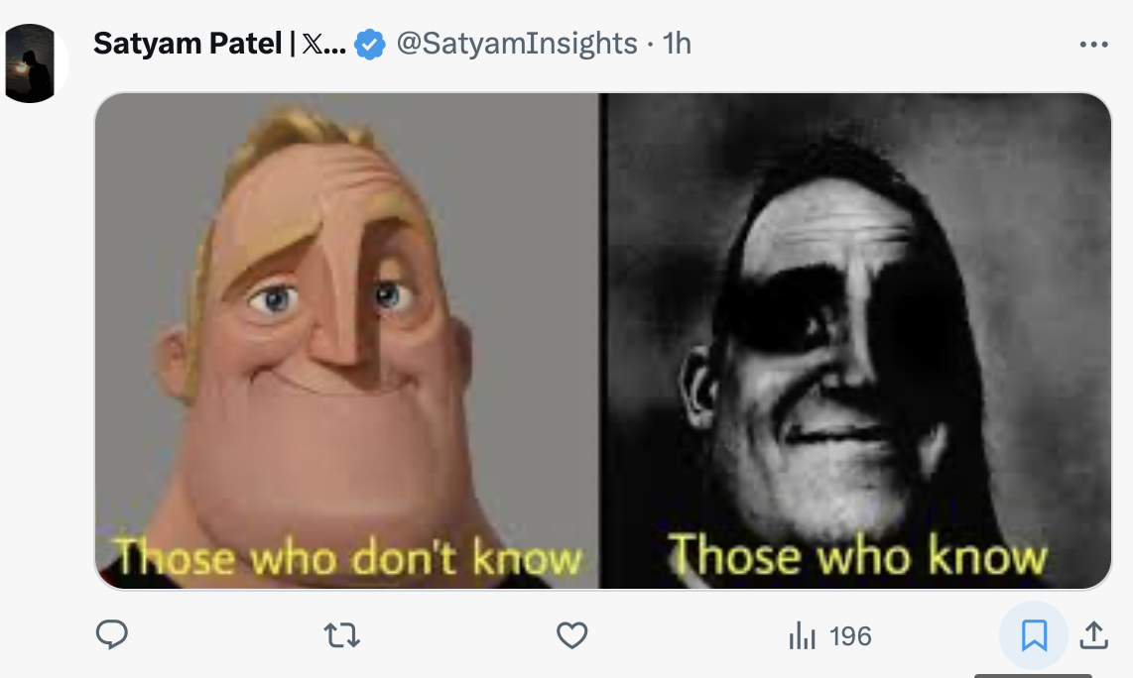Image resolution: width=1133 pixels, height=678 pixels.
Task: Open tweet permalink via the 1h timestamp
Action: tap(677, 44)
